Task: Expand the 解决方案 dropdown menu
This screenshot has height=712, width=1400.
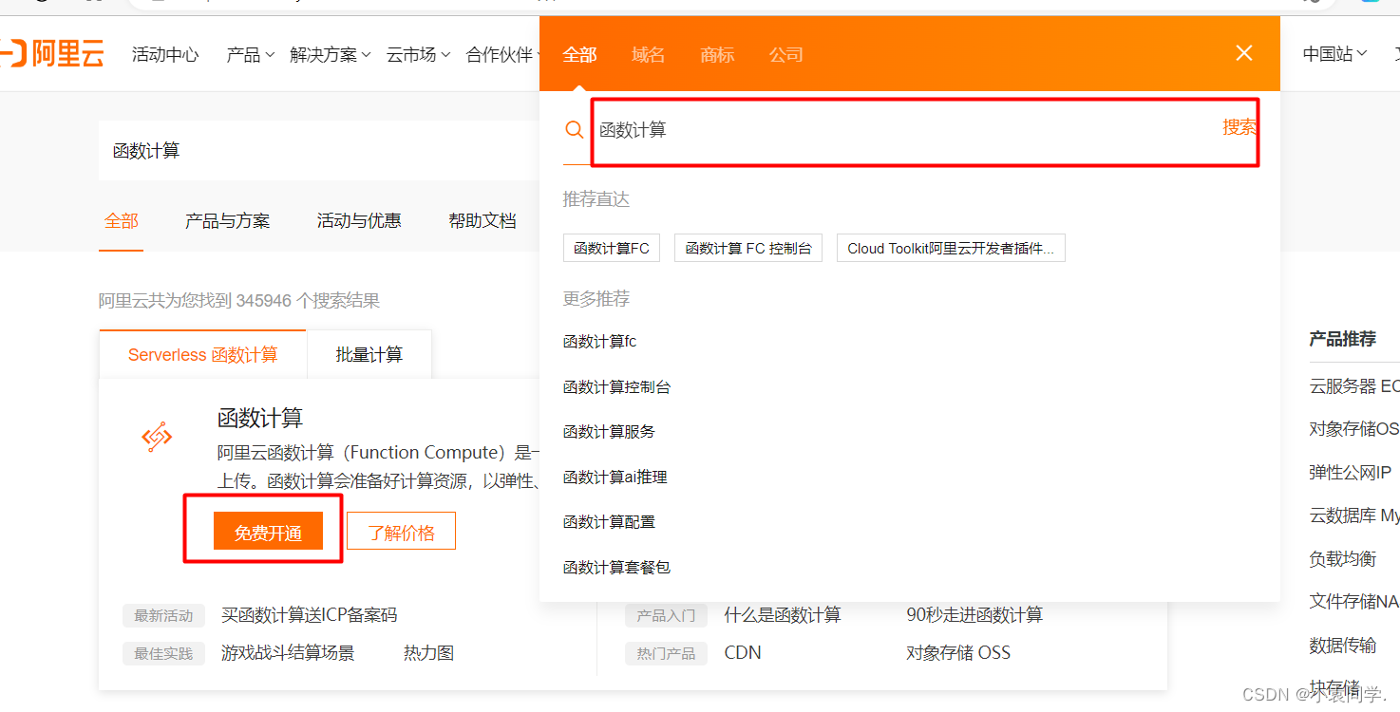Action: pyautogui.click(x=331, y=54)
